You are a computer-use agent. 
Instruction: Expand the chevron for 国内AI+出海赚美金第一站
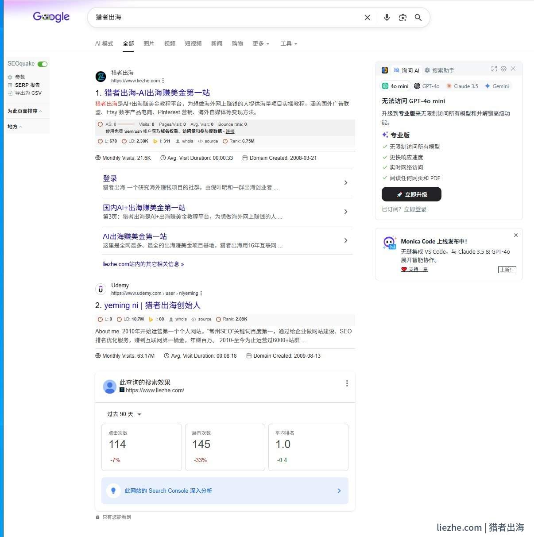pyautogui.click(x=346, y=212)
